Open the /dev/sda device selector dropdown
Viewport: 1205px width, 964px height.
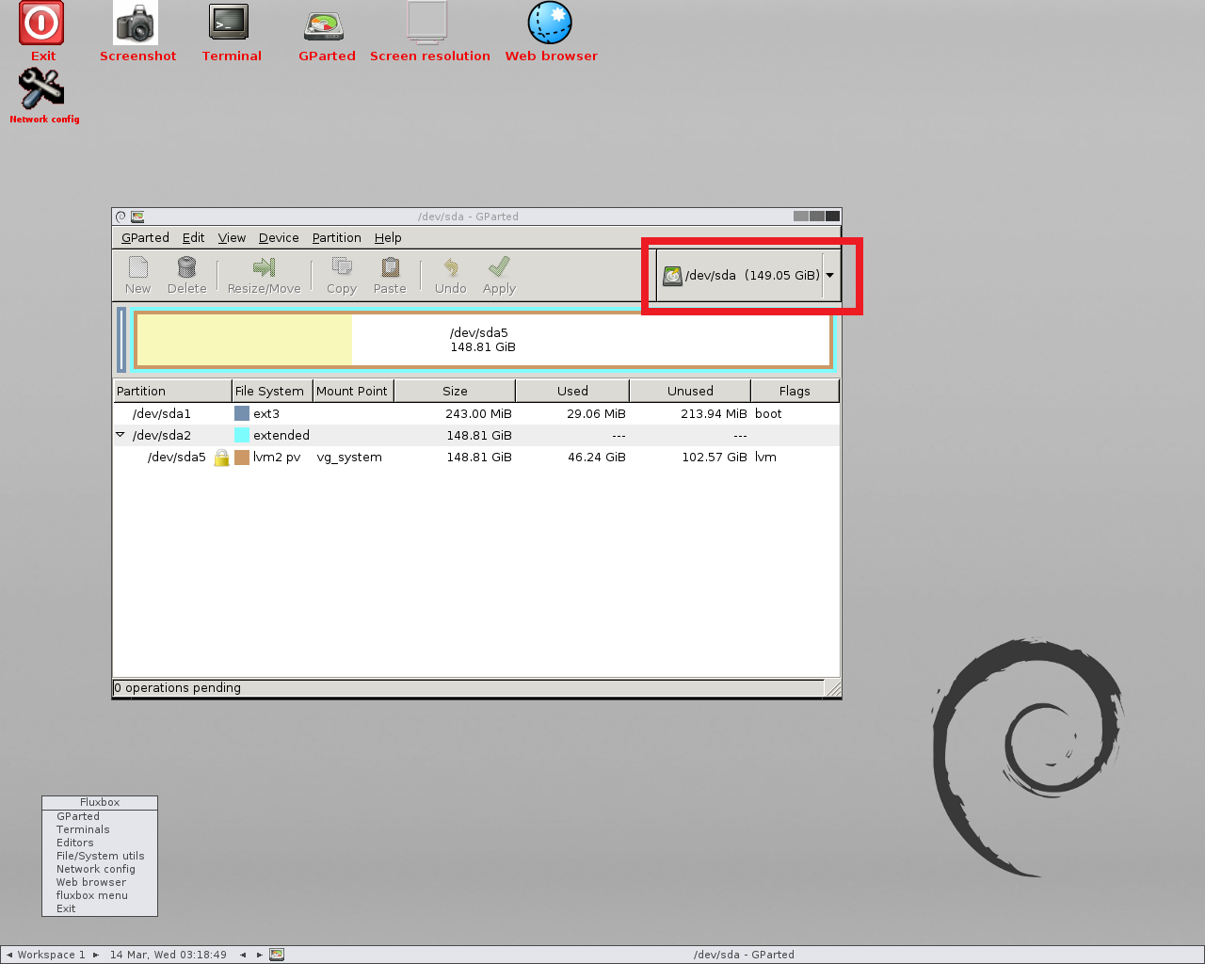coord(748,276)
